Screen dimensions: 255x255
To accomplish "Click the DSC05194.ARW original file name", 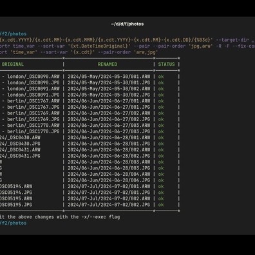I will coord(16,186).
